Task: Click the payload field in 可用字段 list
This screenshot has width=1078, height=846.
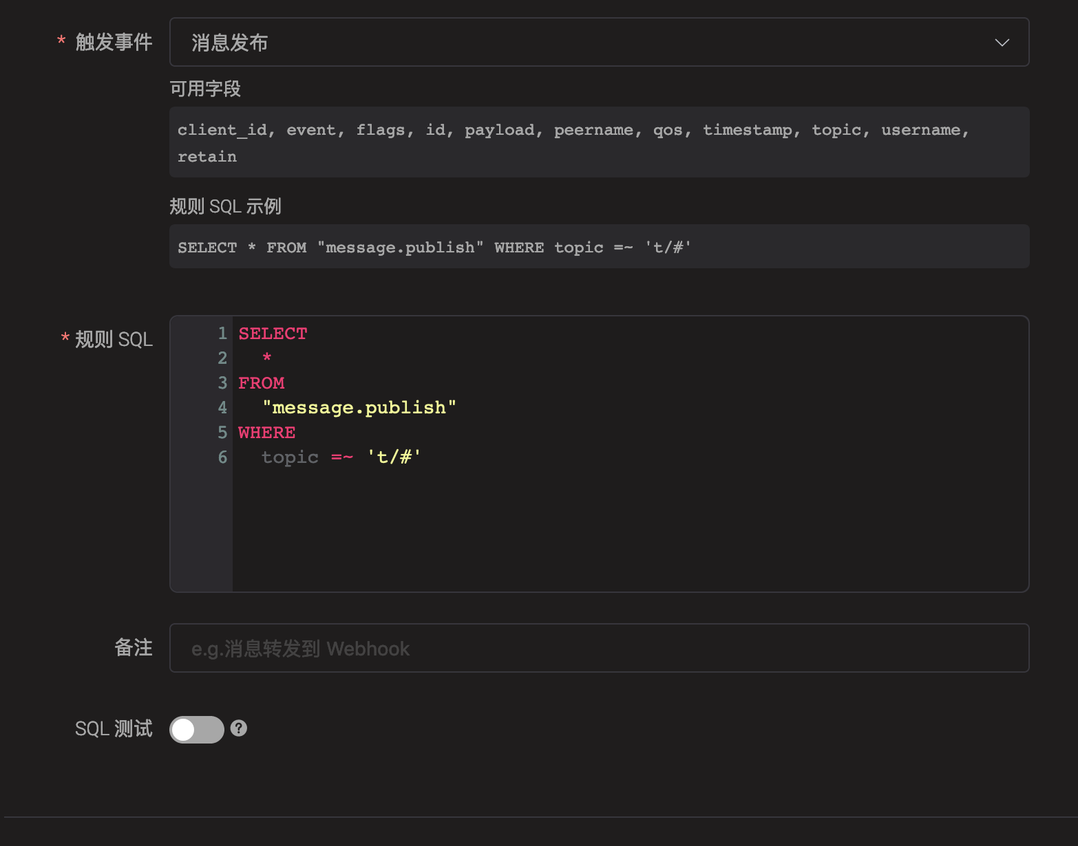Action: click(x=499, y=130)
